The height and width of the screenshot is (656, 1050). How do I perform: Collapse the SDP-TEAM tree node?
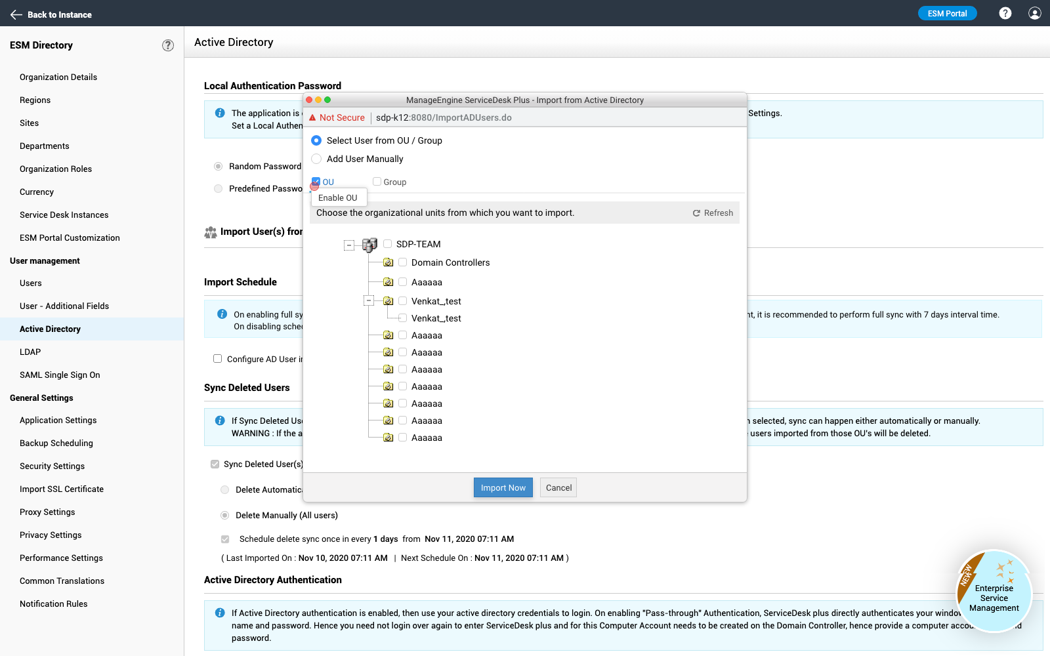pos(349,245)
